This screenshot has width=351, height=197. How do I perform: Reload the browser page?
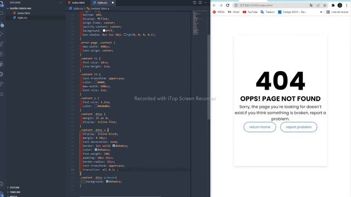pos(228,5)
